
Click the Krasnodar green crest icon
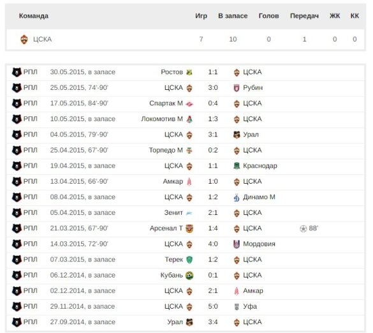pyautogui.click(x=237, y=166)
